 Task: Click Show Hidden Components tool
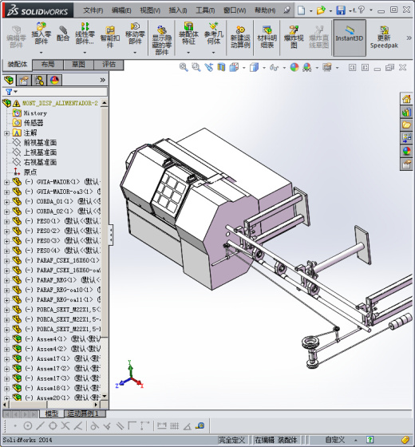tap(161, 40)
